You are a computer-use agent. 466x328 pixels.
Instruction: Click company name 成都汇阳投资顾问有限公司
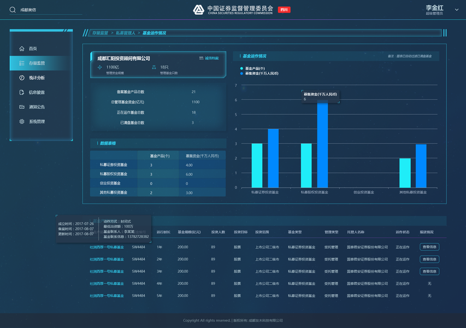(x=123, y=58)
